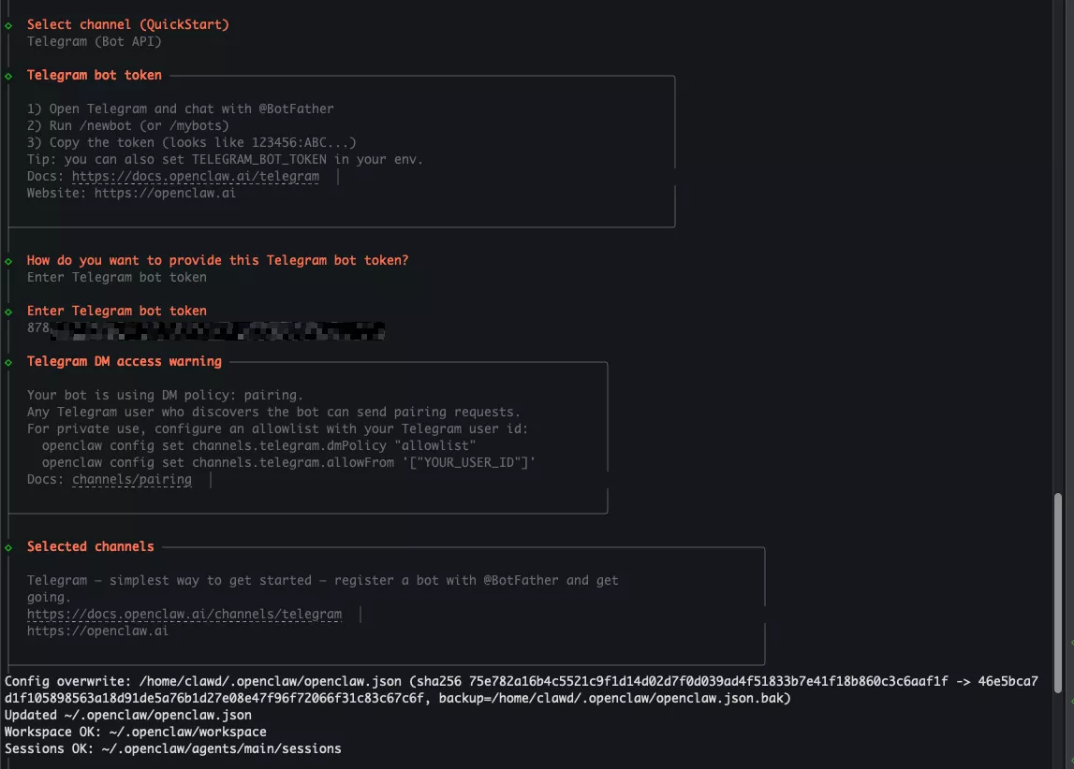Click the 'Sessions OK' output line
The height and width of the screenshot is (769, 1074).
(173, 749)
